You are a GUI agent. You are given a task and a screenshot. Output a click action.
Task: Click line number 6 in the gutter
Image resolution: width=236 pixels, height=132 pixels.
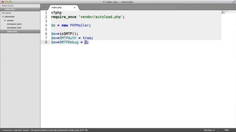point(46,34)
